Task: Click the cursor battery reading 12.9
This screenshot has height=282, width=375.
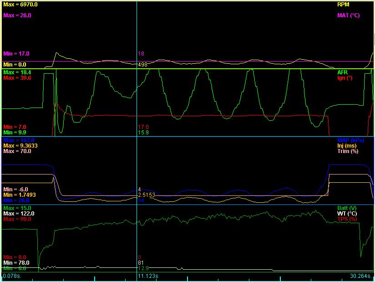Action: click(x=143, y=269)
